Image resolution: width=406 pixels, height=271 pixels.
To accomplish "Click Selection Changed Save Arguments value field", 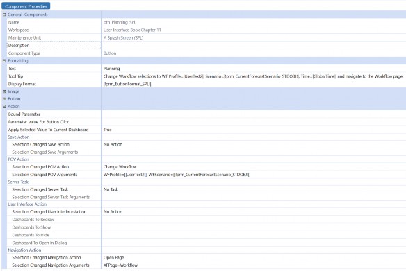I will 254,152.
